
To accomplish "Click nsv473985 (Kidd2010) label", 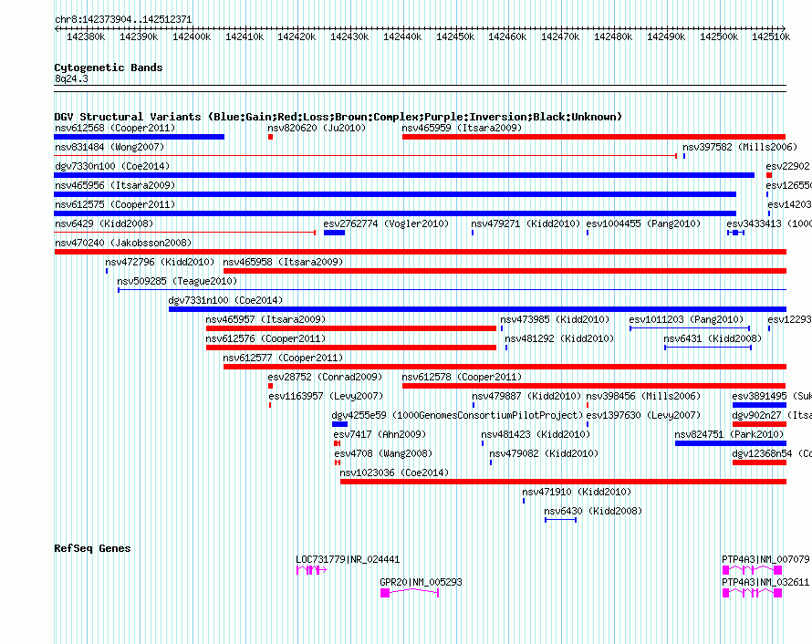I will point(555,319).
